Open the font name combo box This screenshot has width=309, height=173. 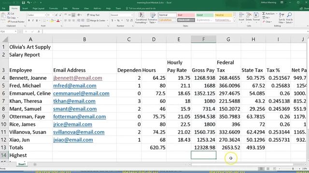[37, 15]
